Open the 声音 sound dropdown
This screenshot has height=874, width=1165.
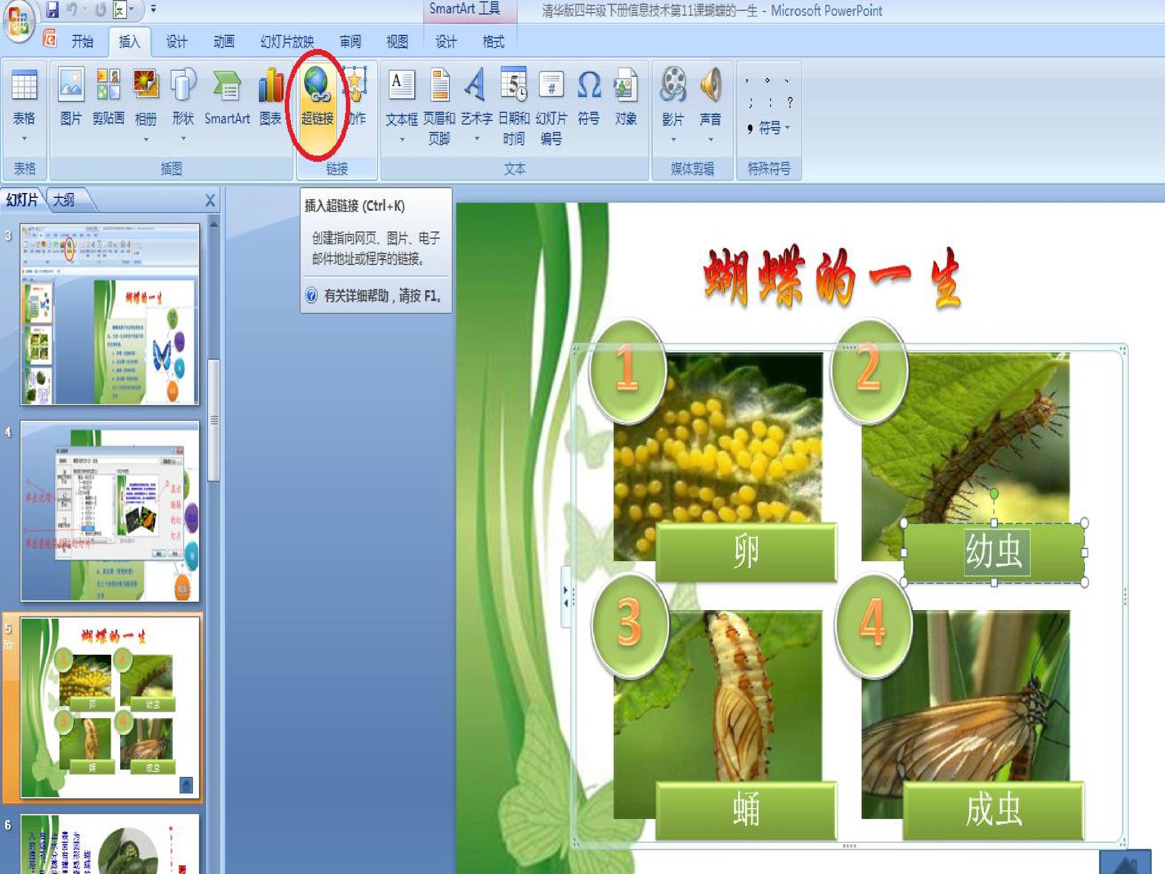pyautogui.click(x=710, y=140)
